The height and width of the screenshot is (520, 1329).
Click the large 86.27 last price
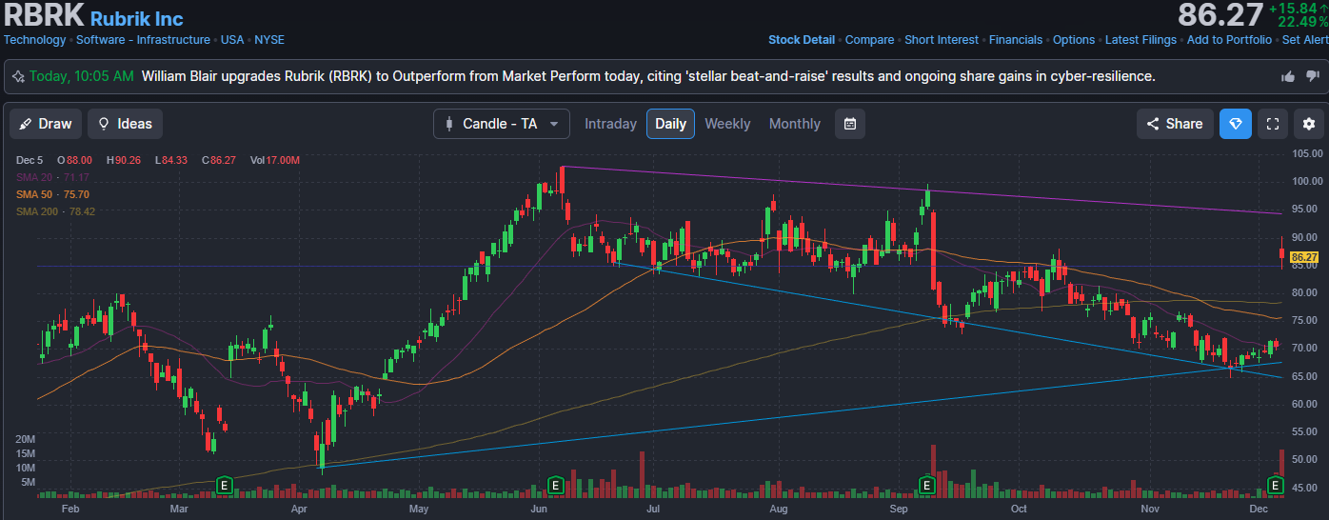(x=1220, y=15)
